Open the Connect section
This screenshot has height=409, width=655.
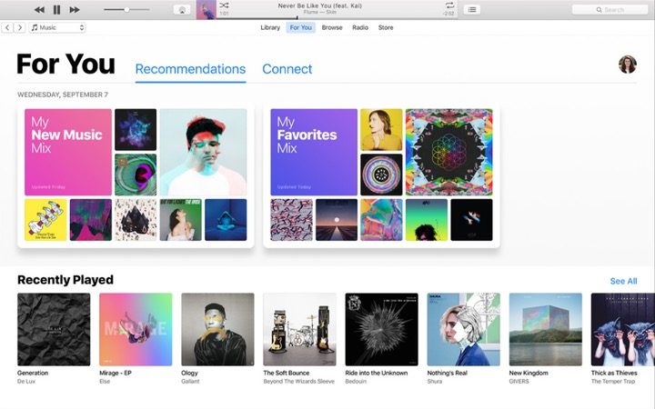[x=287, y=69]
